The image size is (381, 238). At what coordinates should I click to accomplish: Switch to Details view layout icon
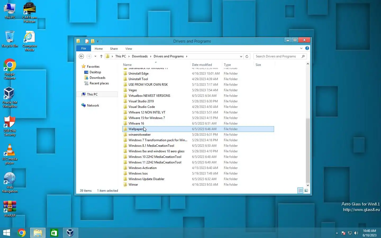[x=300, y=190]
